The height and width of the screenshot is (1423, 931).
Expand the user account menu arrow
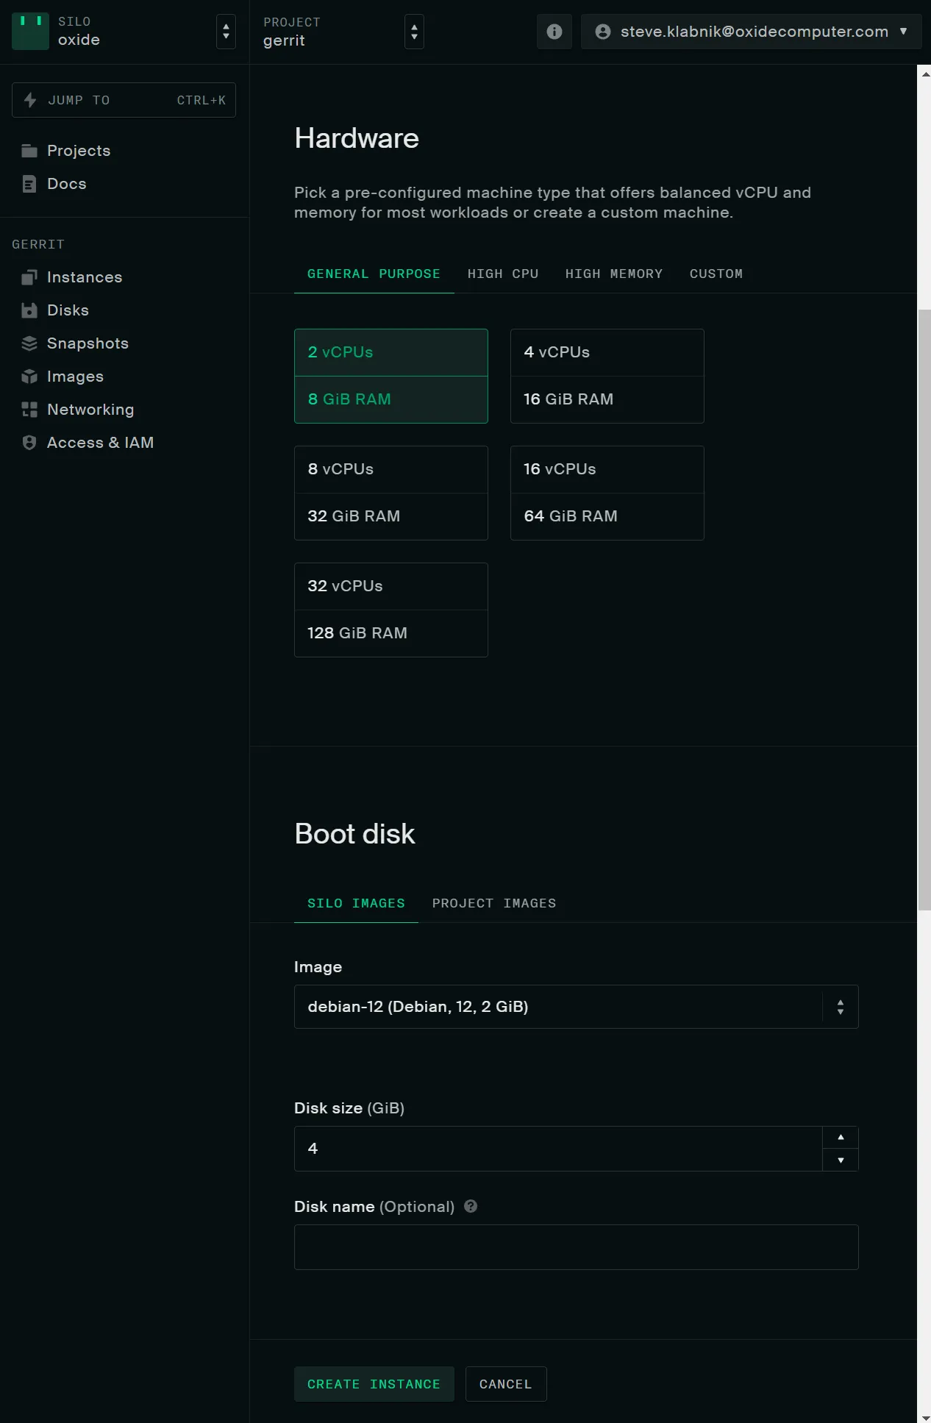point(904,32)
